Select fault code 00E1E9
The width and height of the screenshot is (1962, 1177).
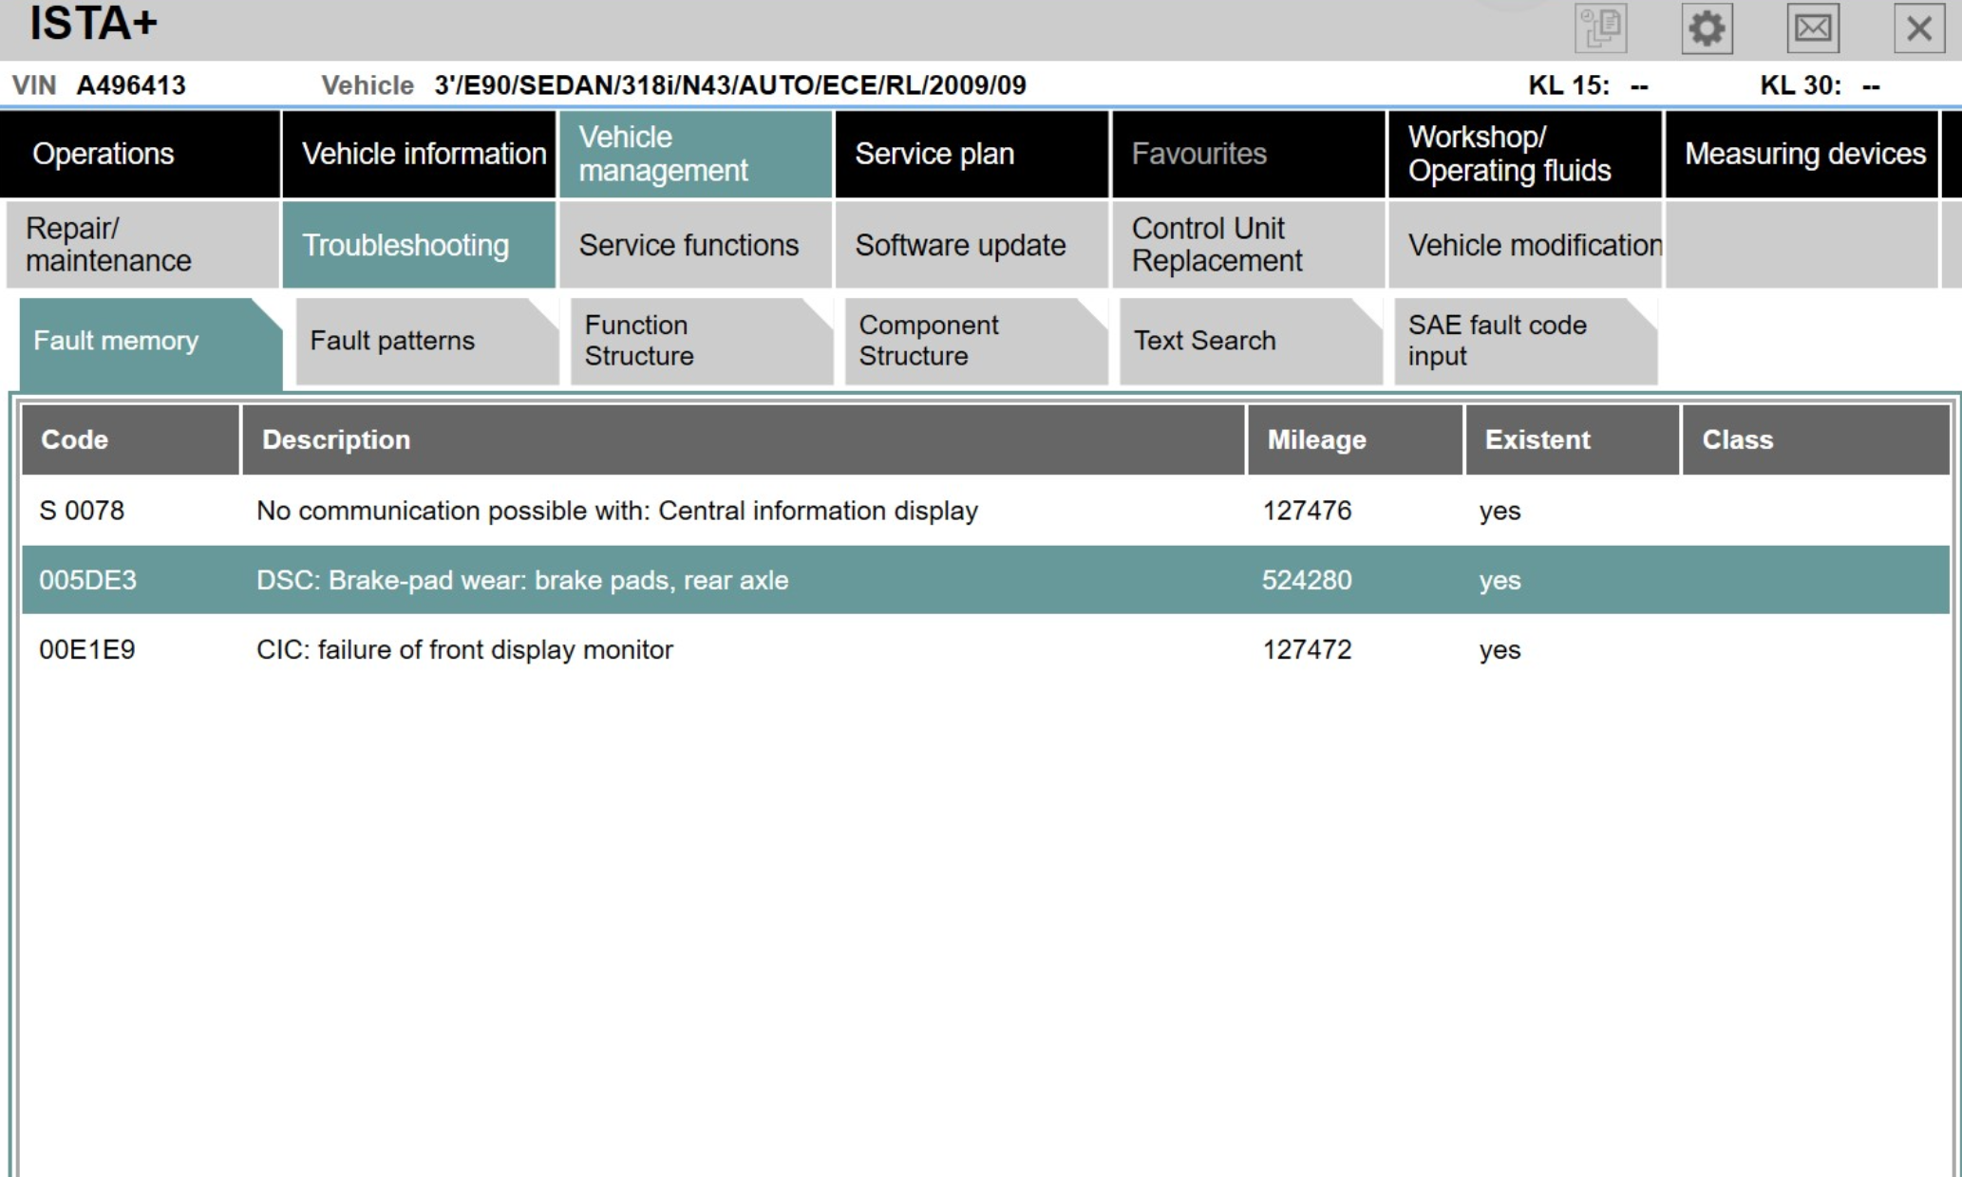tap(87, 650)
